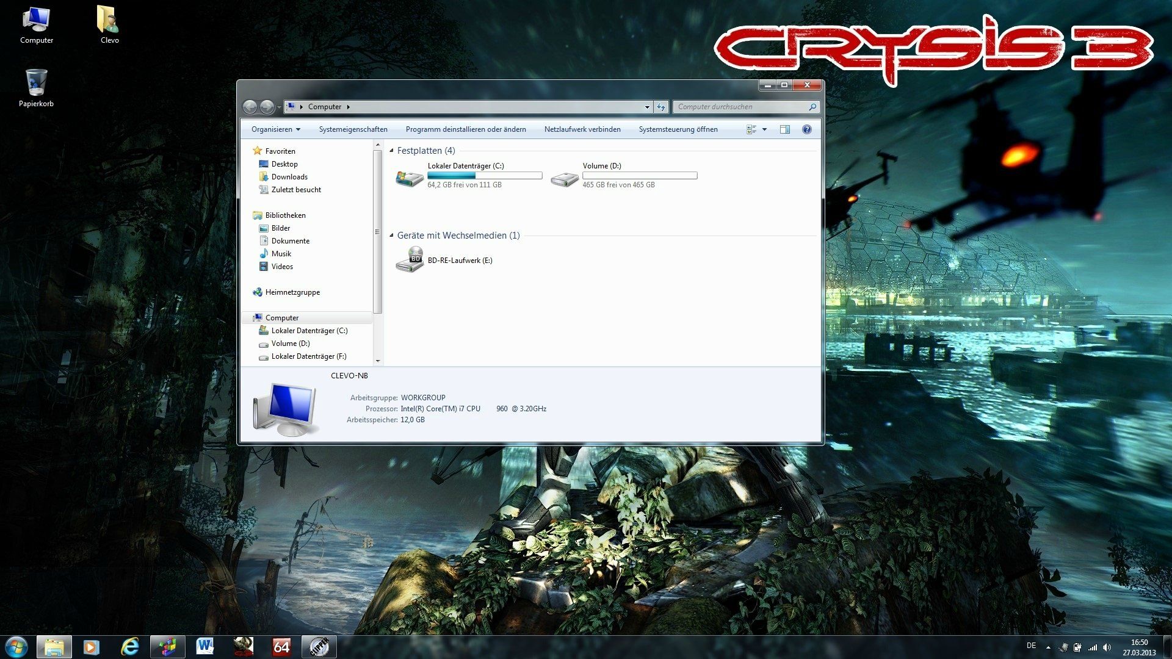The height and width of the screenshot is (659, 1172).
Task: Click the Windows Start orb
Action: [x=16, y=647]
